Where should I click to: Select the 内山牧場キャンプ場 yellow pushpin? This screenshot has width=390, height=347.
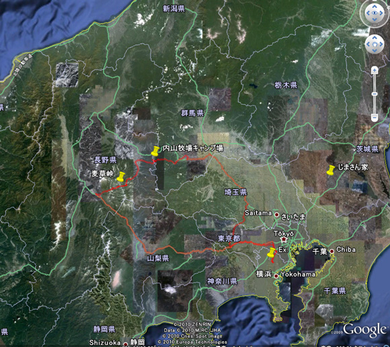click(x=155, y=151)
